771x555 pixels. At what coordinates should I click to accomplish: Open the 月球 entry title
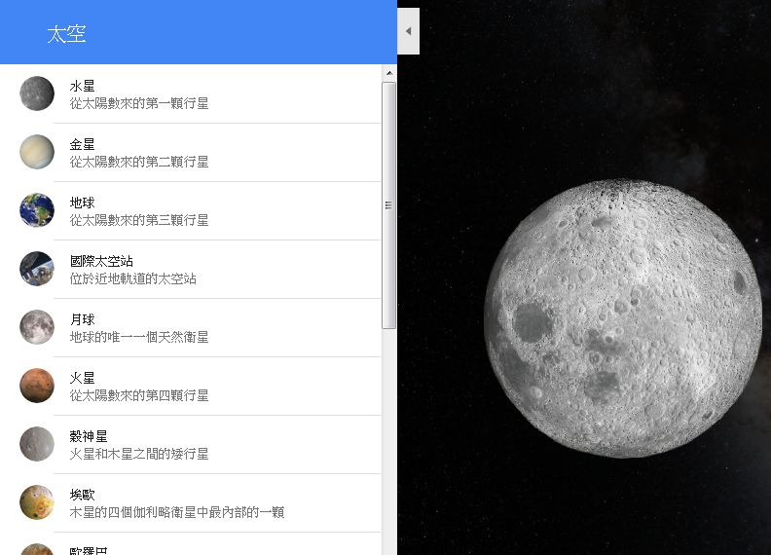point(82,319)
